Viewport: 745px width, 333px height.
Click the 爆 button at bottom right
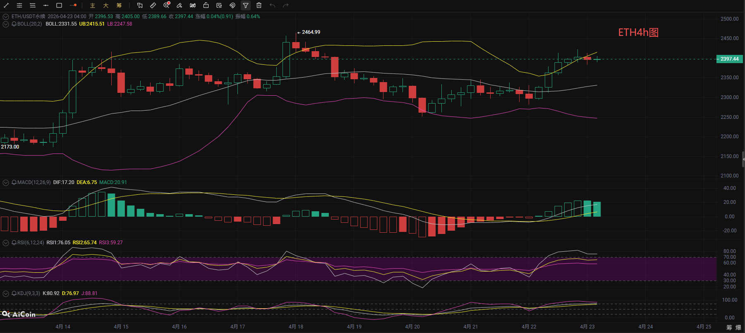(738, 327)
